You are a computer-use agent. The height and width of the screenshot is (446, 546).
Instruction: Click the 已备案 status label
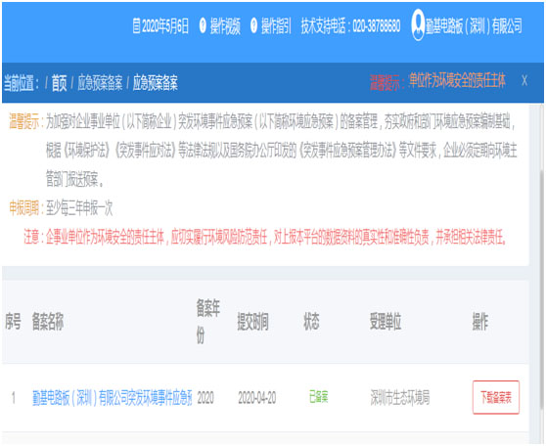(x=319, y=397)
